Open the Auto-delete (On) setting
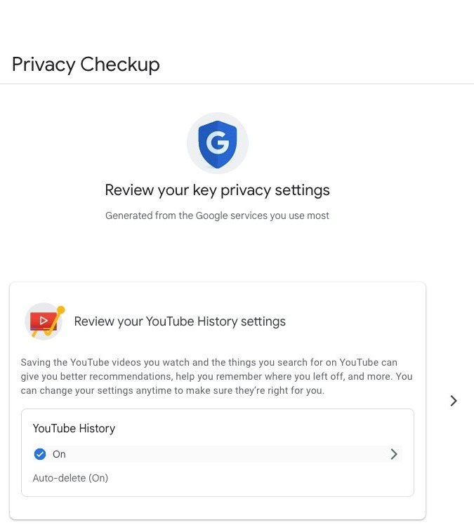Viewport: 474px width, 525px height. tap(70, 479)
